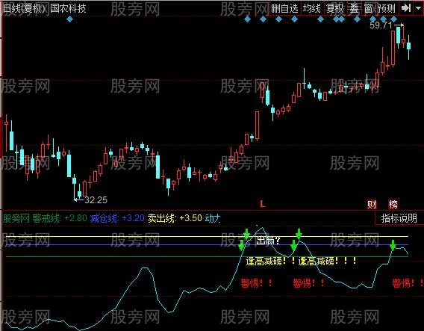Screen dimensions: 424x331
Task: Click the 59.71 high price marker
Action: click(381, 25)
